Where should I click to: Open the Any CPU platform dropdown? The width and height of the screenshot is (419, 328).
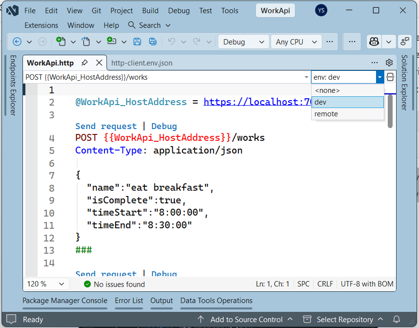[x=296, y=42]
